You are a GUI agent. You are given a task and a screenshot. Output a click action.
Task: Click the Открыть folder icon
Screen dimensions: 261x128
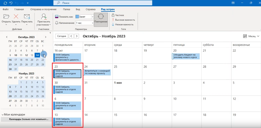(6, 17)
